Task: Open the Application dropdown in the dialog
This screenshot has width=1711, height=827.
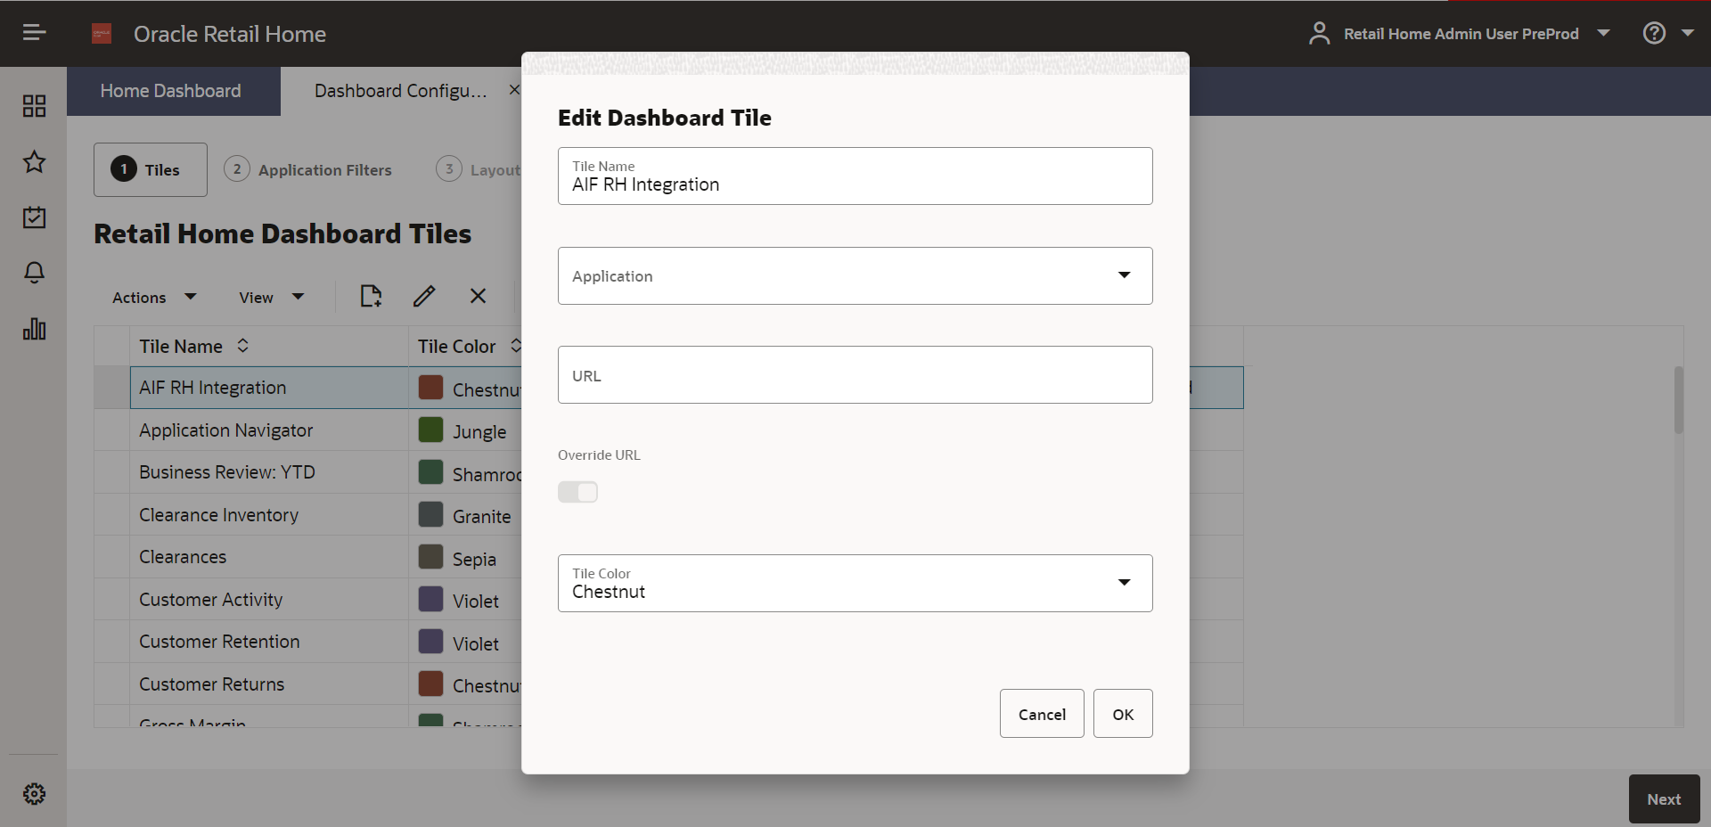Action: click(1124, 275)
